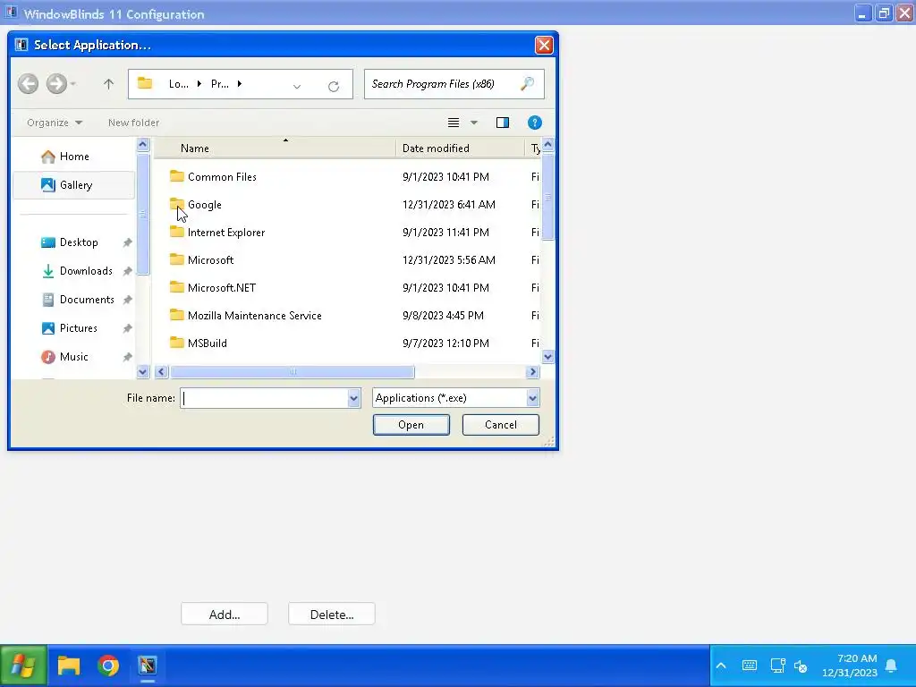Open the Organize dropdown menu
Image resolution: width=916 pixels, height=687 pixels.
(55, 123)
